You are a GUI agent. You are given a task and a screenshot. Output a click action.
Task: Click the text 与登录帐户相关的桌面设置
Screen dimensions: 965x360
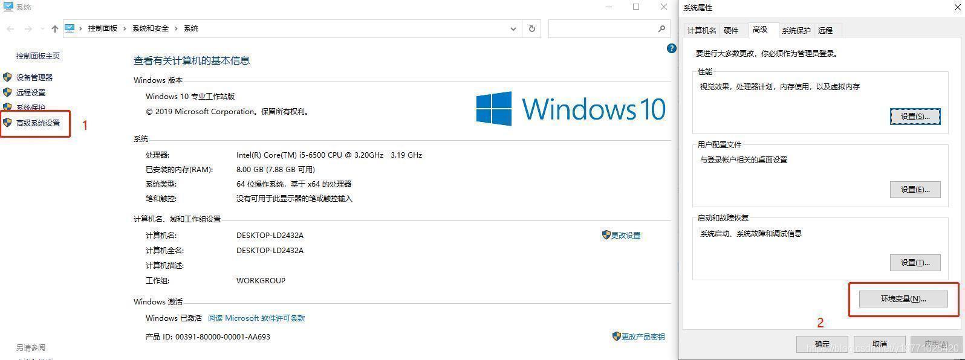click(x=744, y=159)
